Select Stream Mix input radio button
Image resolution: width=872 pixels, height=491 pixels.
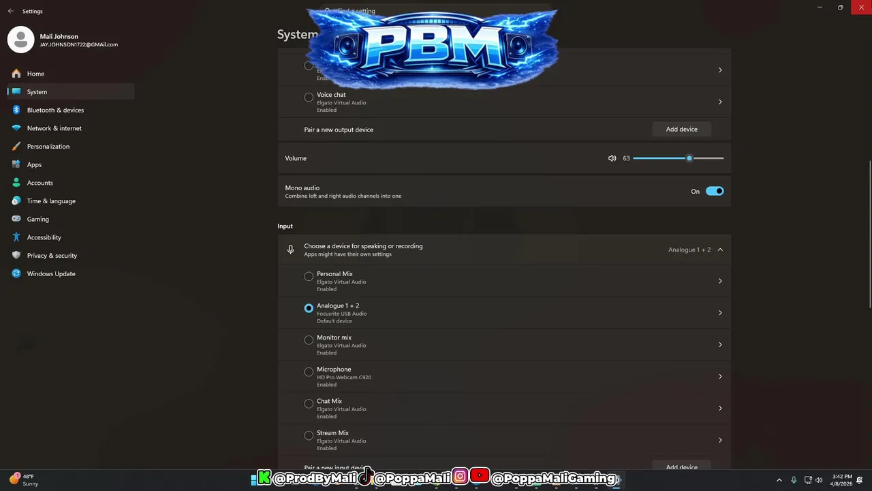pyautogui.click(x=309, y=435)
